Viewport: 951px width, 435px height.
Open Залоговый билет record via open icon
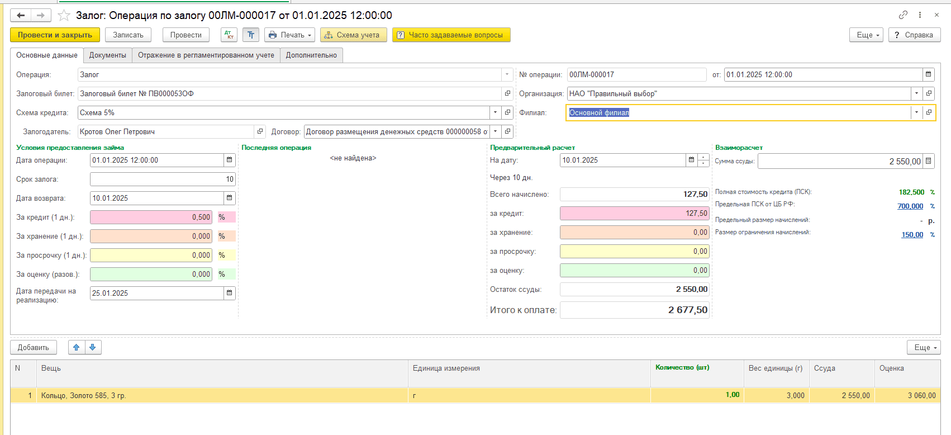tap(507, 93)
